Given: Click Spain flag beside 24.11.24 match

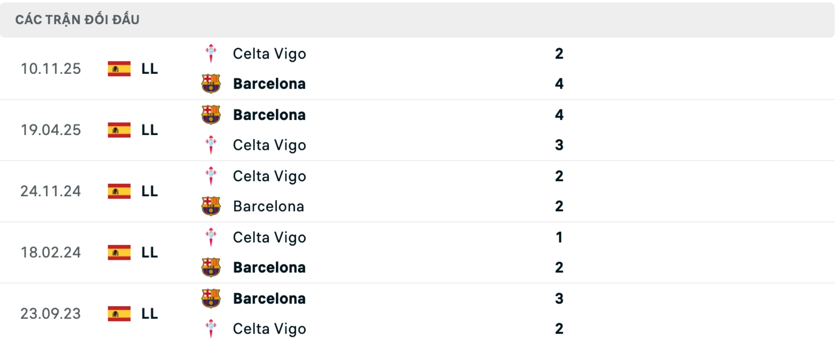Looking at the screenshot, I should pyautogui.click(x=119, y=192).
